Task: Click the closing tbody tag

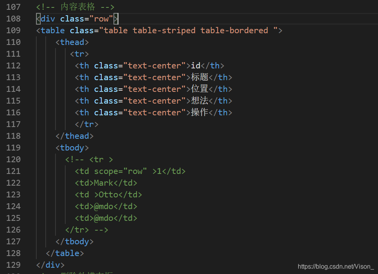Action: [74, 242]
